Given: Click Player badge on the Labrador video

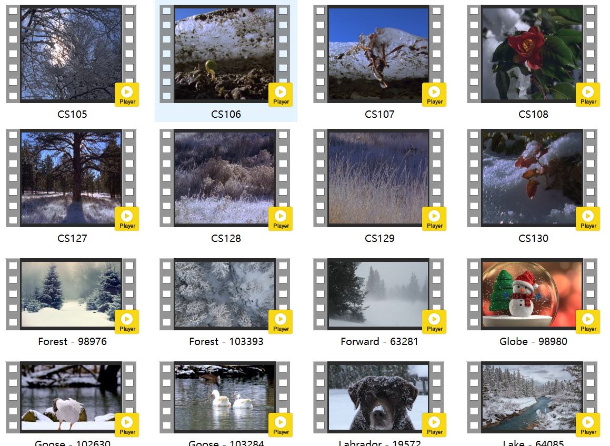Looking at the screenshot, I should click(434, 425).
